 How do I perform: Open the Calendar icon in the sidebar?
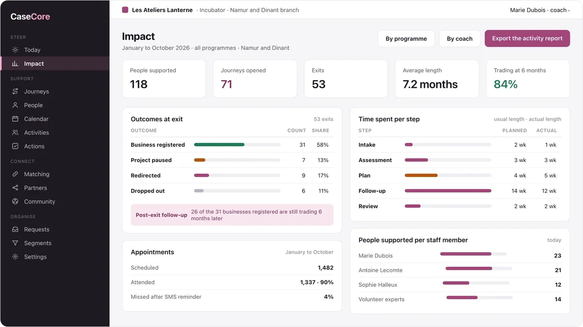click(15, 119)
